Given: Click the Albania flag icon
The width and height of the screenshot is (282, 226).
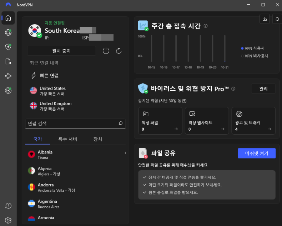Looking at the screenshot, I should pyautogui.click(x=31, y=154).
